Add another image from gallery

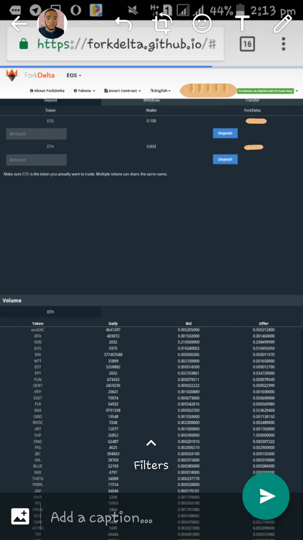(20, 516)
